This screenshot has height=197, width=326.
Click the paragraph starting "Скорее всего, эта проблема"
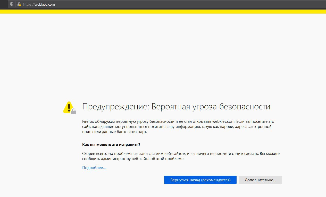pyautogui.click(x=181, y=156)
